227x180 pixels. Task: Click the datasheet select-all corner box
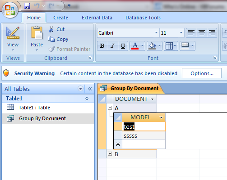coord(102,99)
